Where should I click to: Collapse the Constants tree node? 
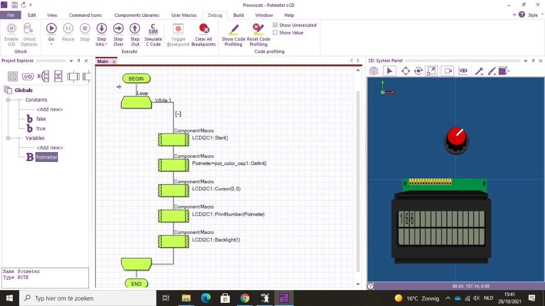pyautogui.click(x=8, y=100)
